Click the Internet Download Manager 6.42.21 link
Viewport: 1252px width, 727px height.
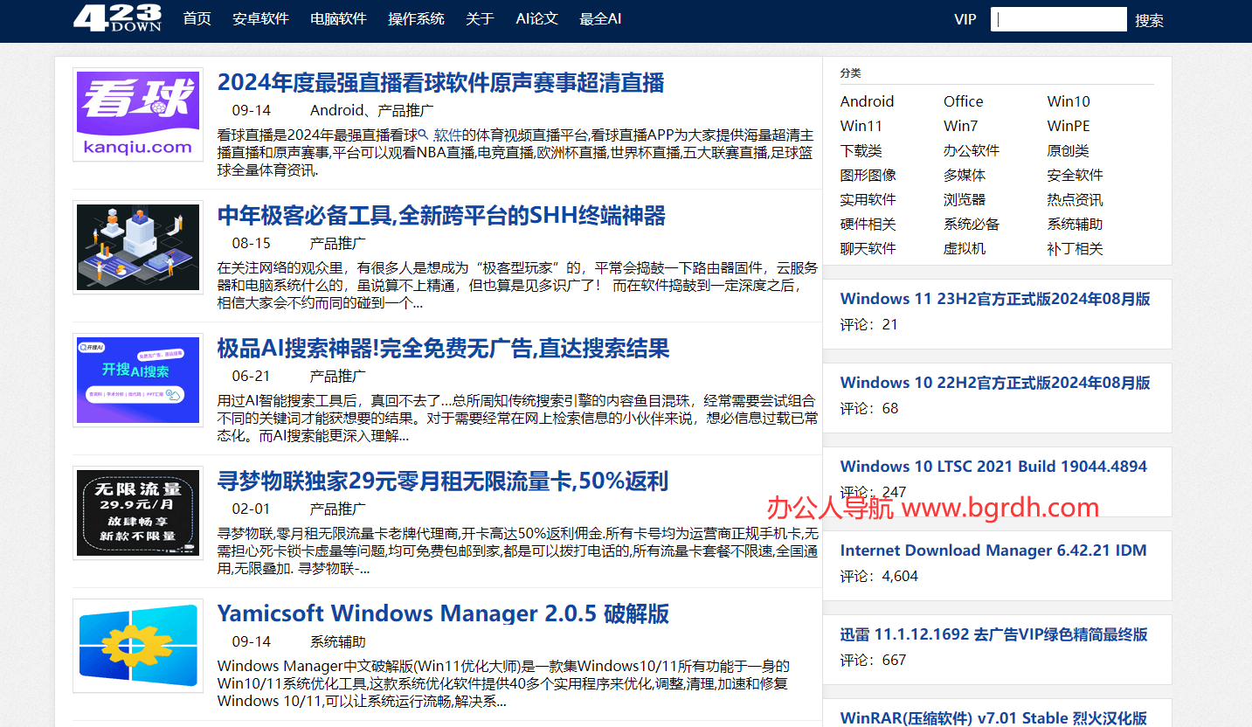[993, 550]
